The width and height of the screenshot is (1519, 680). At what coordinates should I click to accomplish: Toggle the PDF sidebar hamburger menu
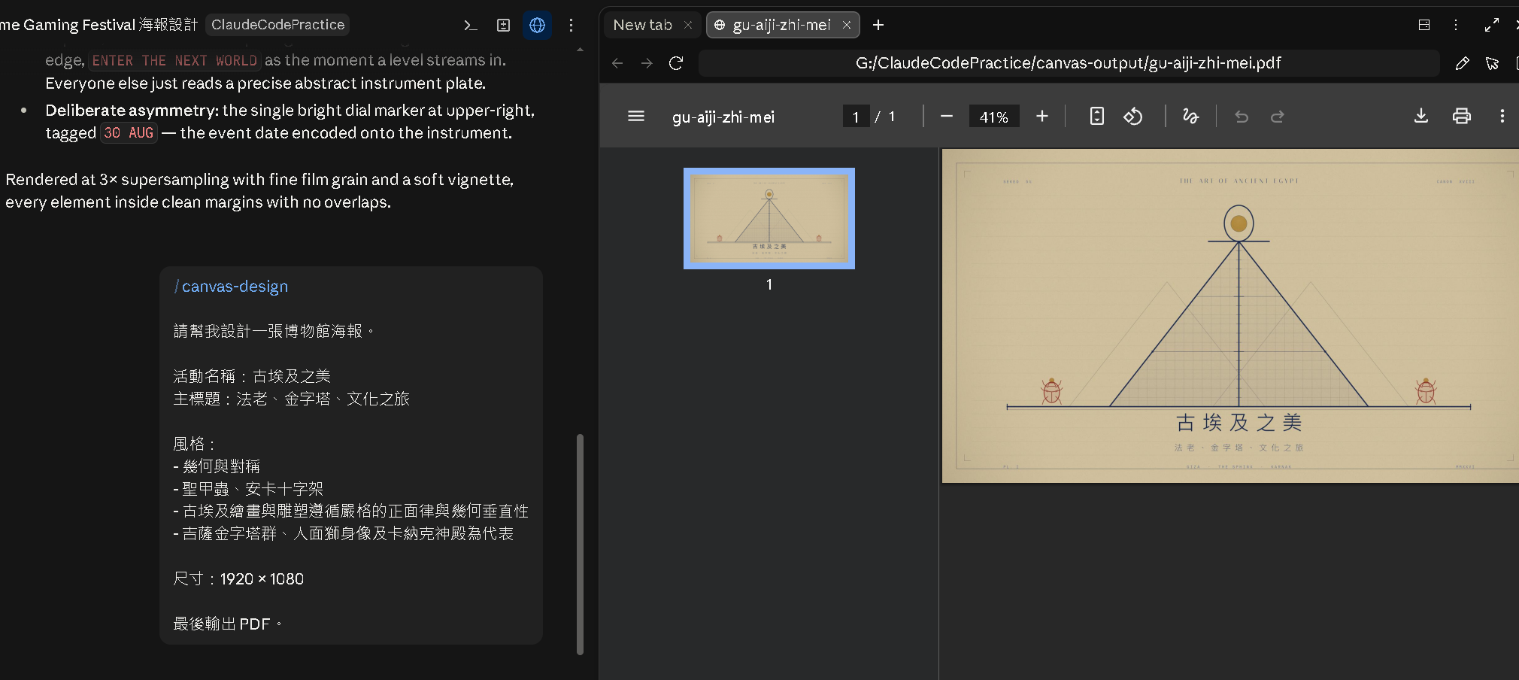(x=636, y=116)
